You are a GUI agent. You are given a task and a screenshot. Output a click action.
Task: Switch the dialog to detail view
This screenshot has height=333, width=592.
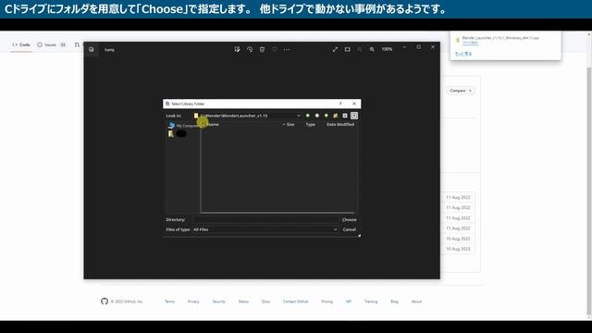[354, 116]
